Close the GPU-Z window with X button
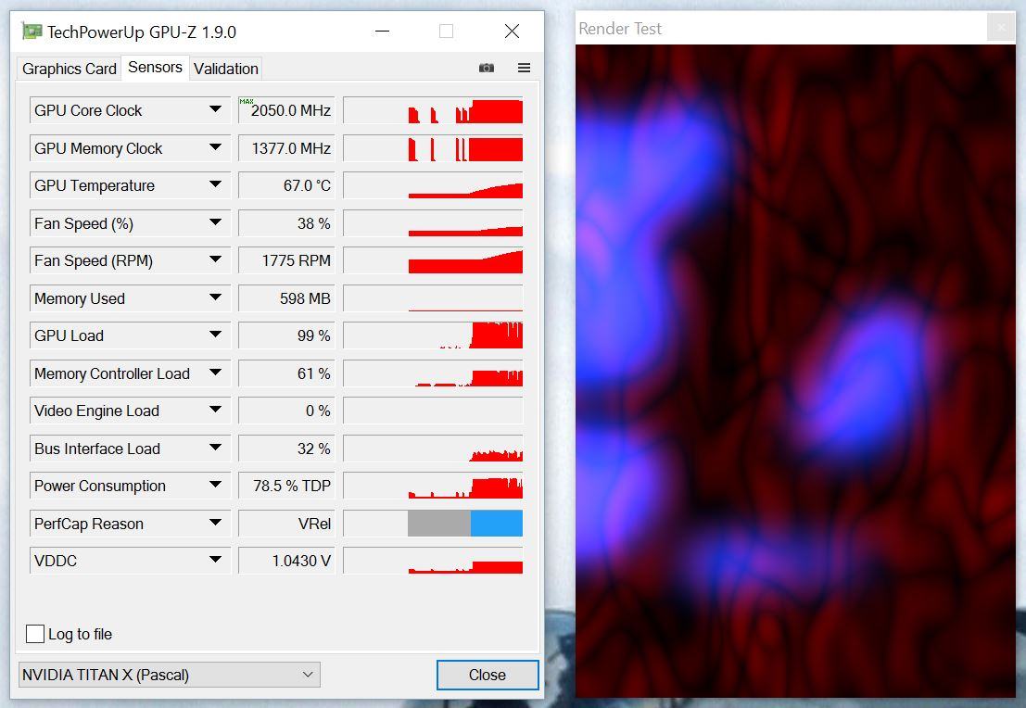Viewport: 1026px width, 708px height. pos(512,31)
